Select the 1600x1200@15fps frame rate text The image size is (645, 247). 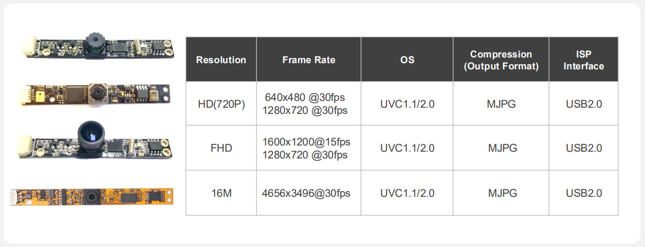[306, 142]
